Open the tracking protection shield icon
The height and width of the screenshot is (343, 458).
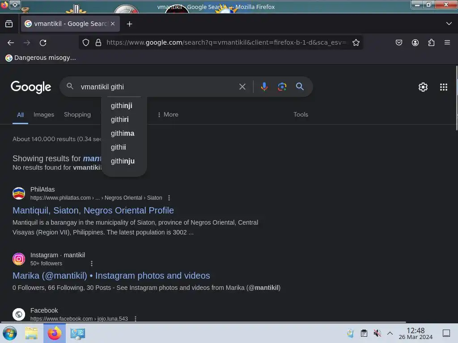(85, 42)
